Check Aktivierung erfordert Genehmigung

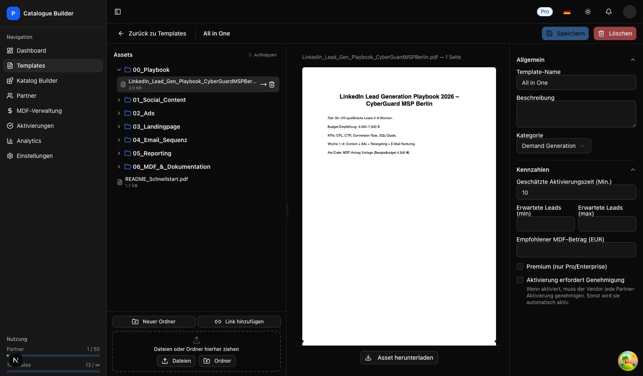(520, 280)
